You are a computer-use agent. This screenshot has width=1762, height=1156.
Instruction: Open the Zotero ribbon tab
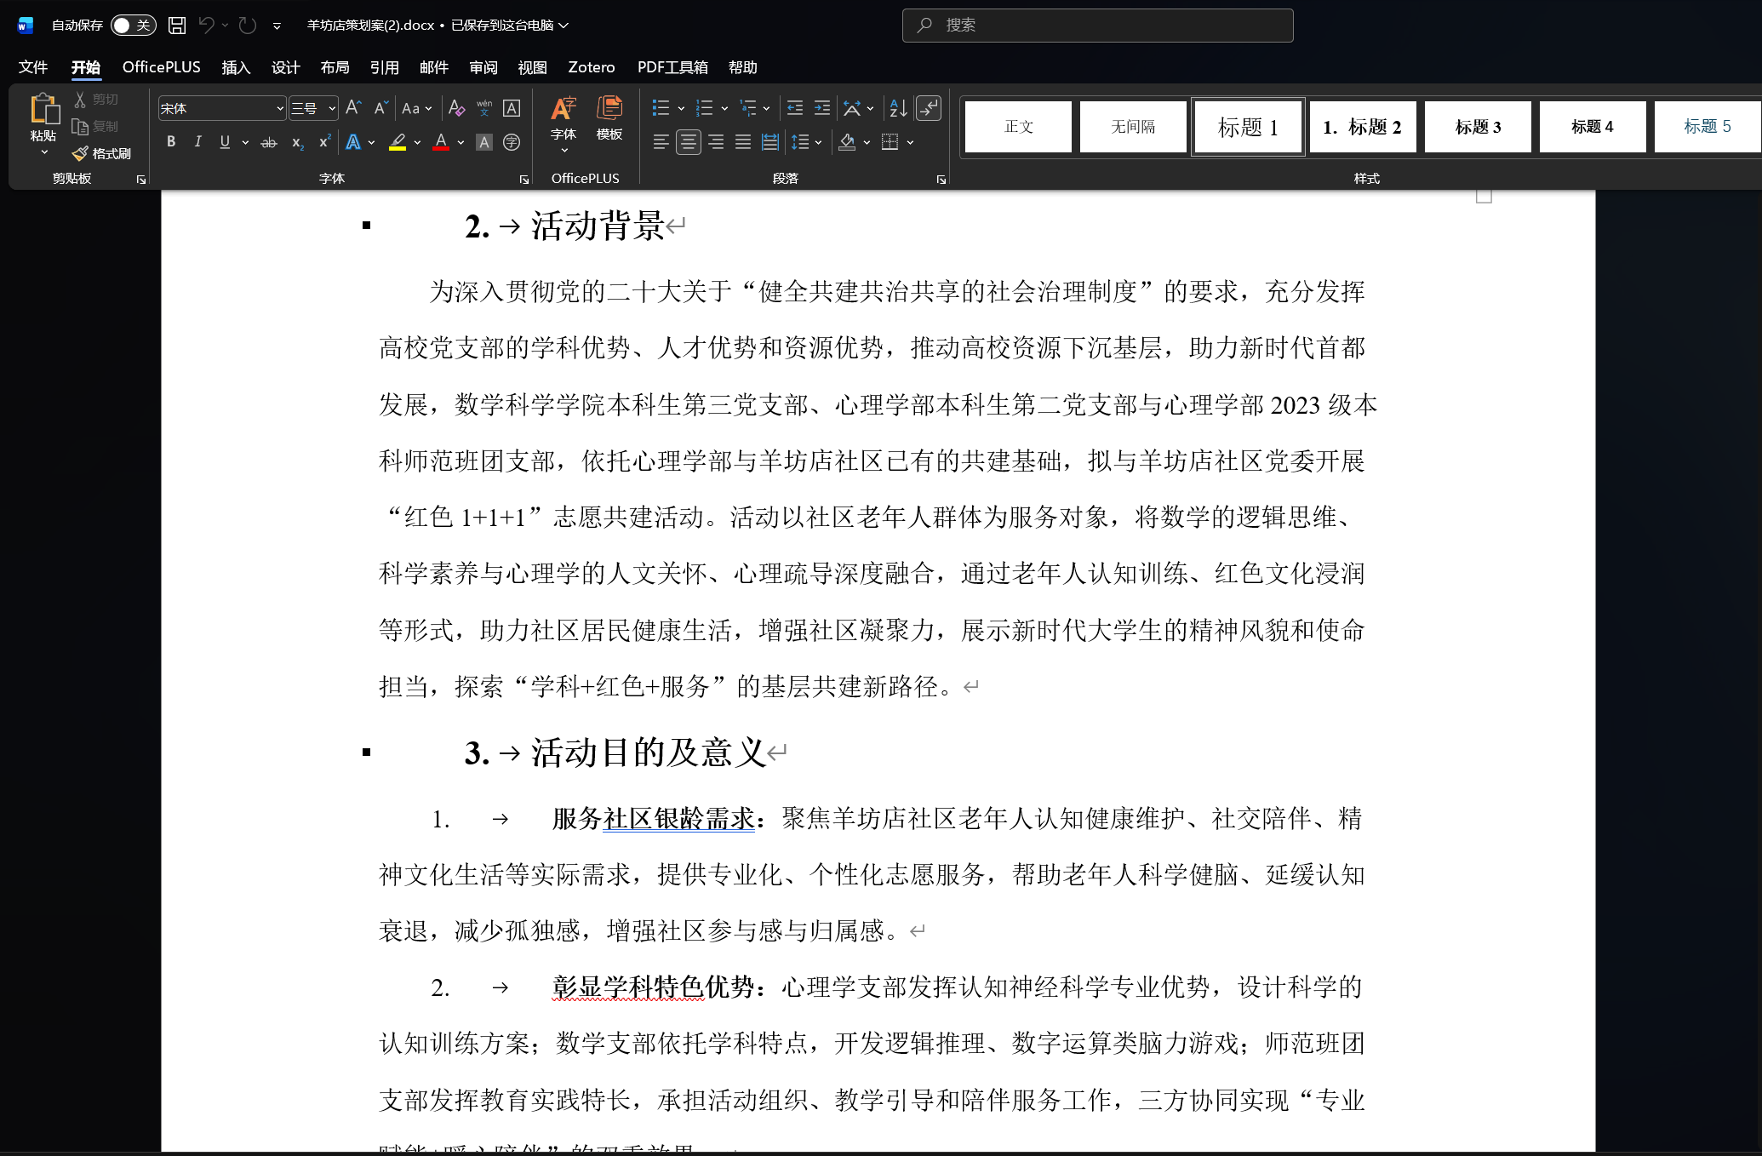(x=591, y=67)
